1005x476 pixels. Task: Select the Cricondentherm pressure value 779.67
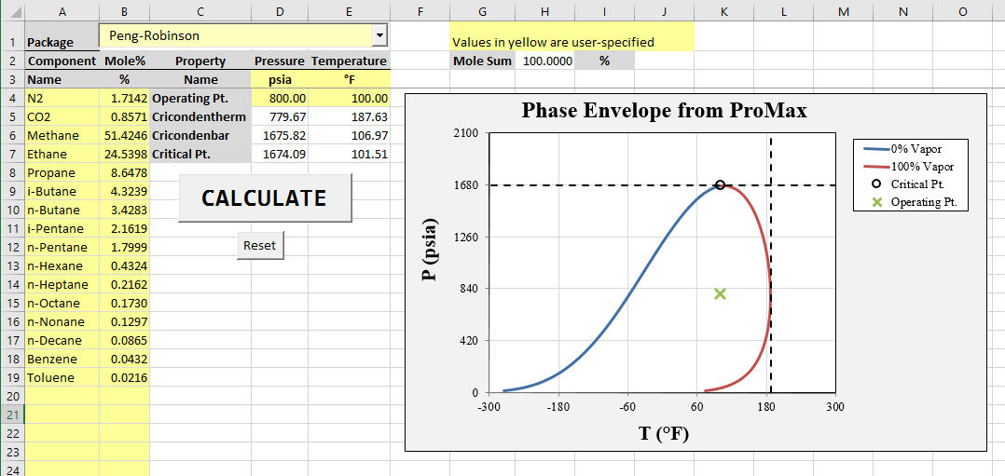(x=280, y=117)
